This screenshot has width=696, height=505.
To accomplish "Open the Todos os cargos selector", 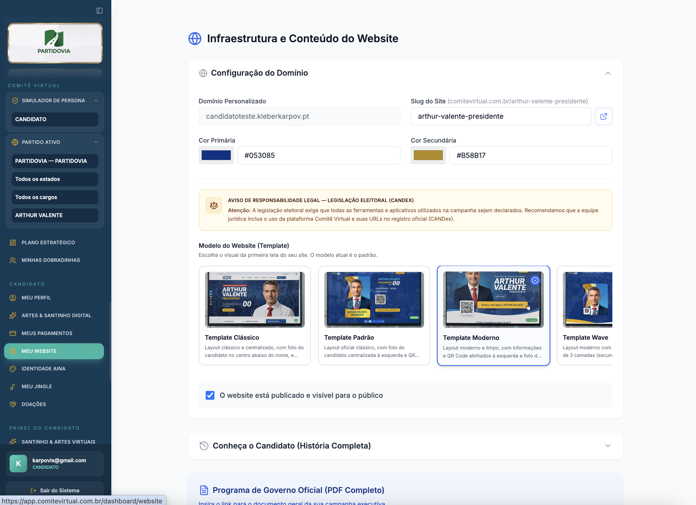I will (x=55, y=197).
